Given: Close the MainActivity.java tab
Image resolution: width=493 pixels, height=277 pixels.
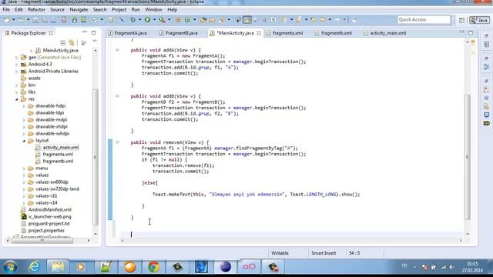Looking at the screenshot, I should tap(259, 33).
